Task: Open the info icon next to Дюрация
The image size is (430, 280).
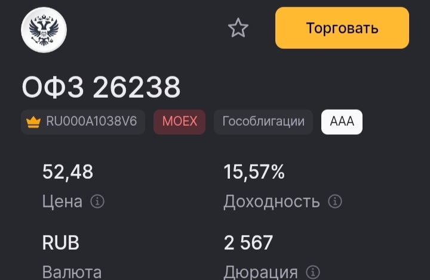Action: click(x=312, y=272)
